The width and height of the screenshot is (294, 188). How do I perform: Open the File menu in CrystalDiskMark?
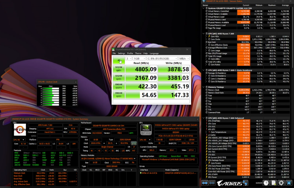pos(114,53)
